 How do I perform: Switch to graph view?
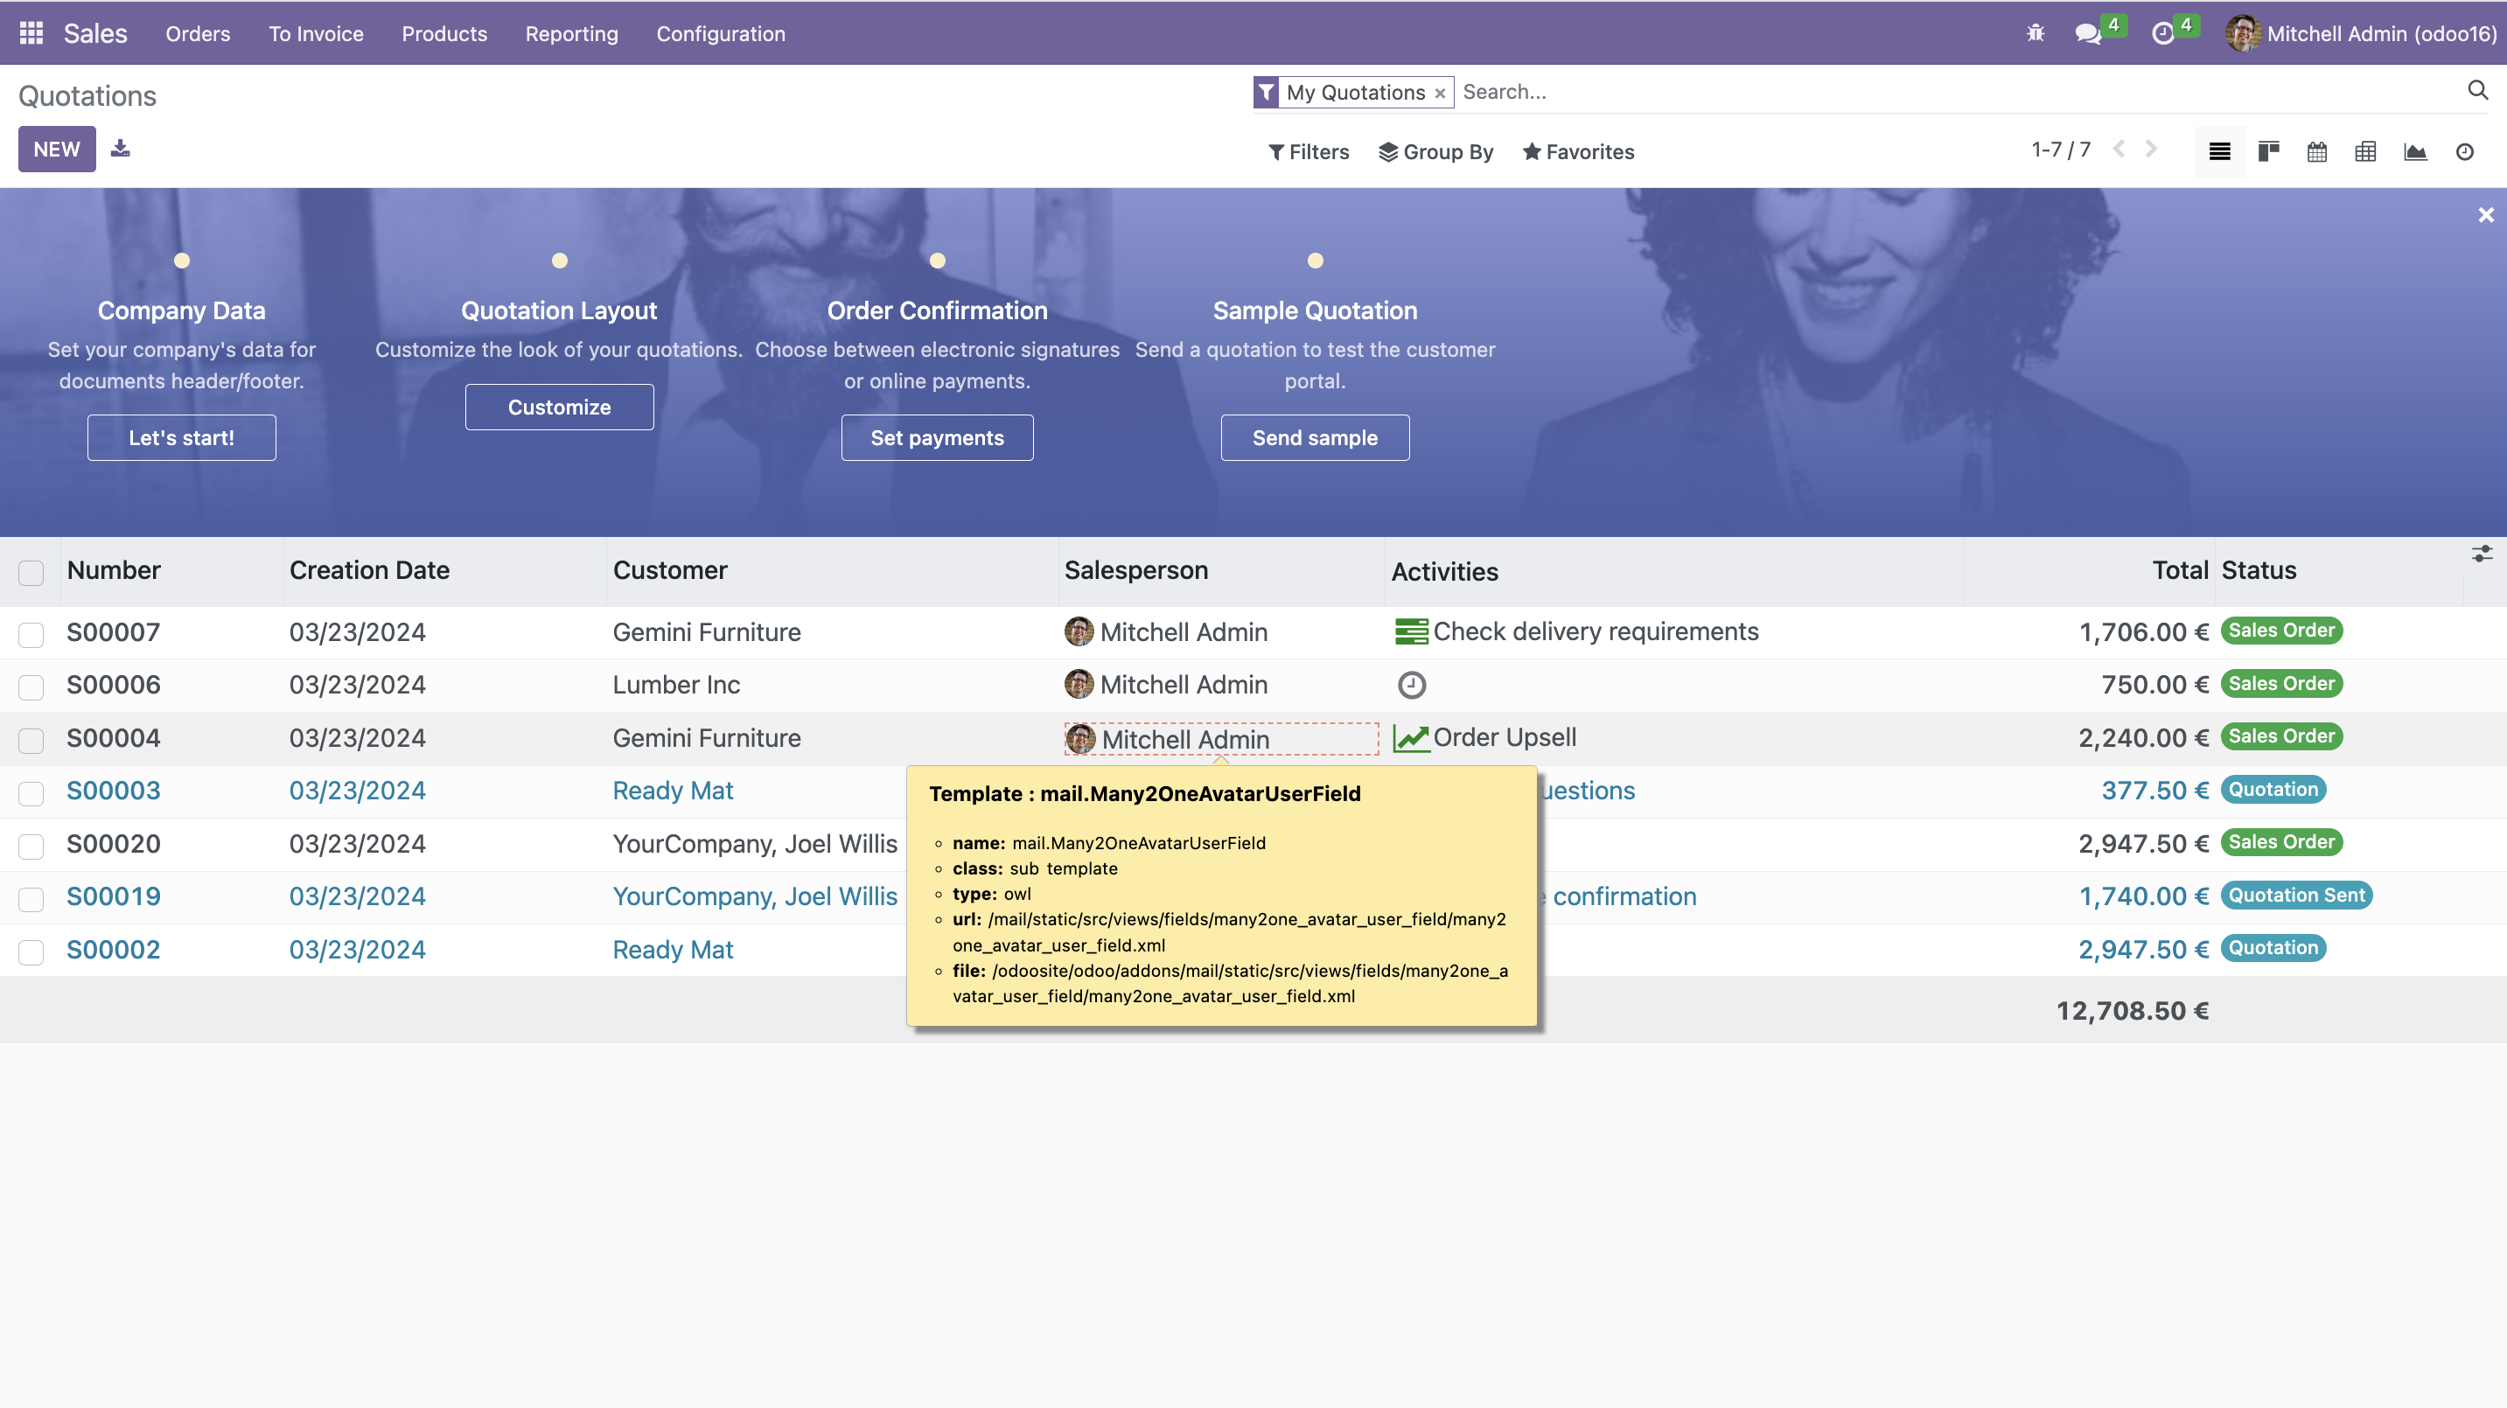(2414, 150)
